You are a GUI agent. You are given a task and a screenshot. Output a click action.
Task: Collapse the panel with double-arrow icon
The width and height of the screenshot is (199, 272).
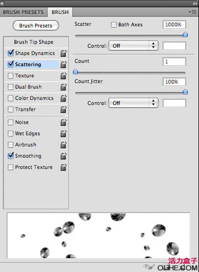(x=195, y=3)
